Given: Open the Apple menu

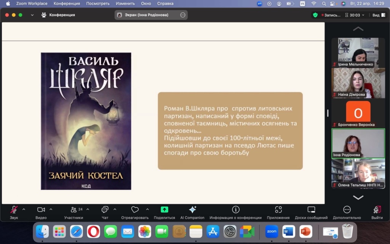Looking at the screenshot, I should 8,3.
